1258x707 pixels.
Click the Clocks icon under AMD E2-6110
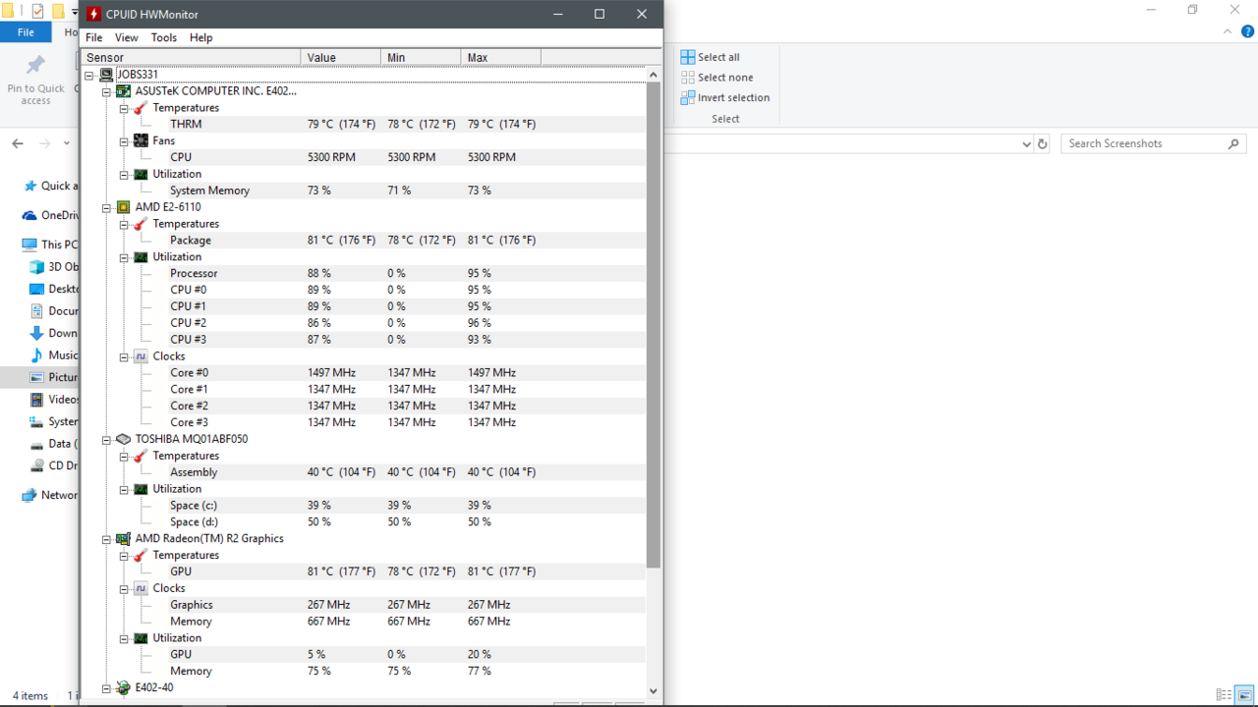point(141,356)
